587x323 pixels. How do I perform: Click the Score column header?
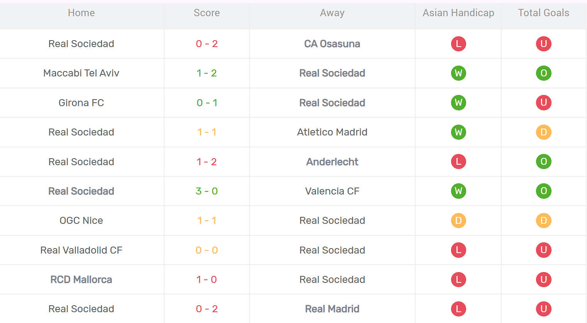pos(207,13)
